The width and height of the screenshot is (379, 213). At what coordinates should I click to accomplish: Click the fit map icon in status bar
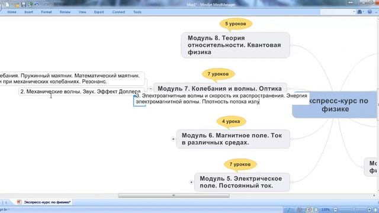tap(375, 209)
